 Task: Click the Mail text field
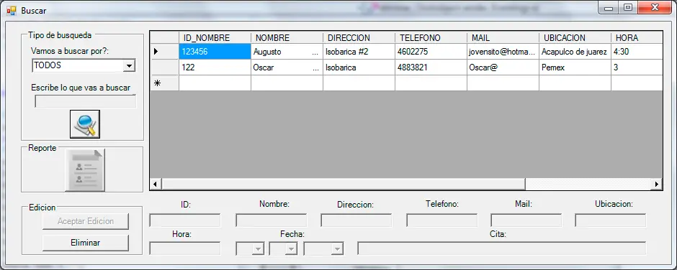click(x=526, y=220)
